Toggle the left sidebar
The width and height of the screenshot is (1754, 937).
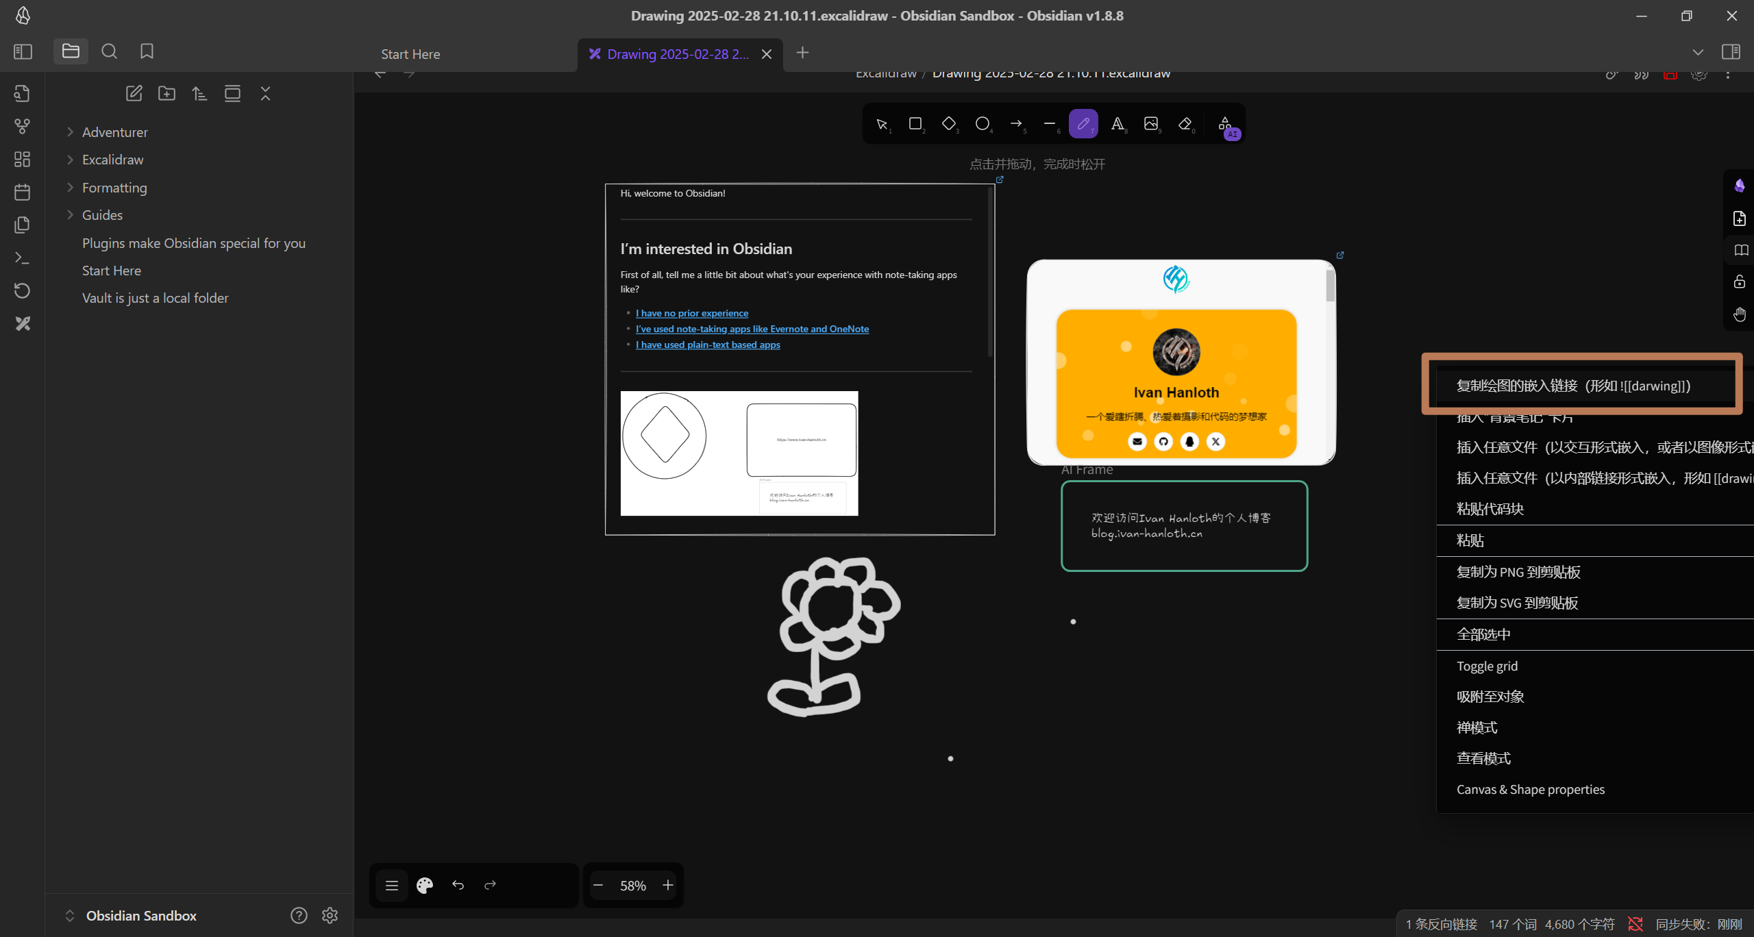[x=23, y=51]
